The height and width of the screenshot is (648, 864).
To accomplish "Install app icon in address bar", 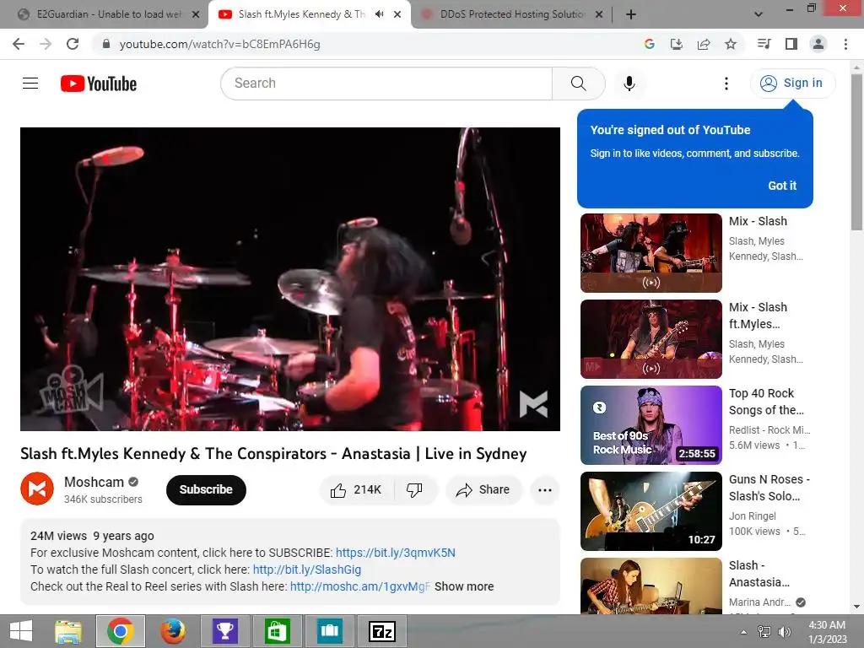I will 677,44.
